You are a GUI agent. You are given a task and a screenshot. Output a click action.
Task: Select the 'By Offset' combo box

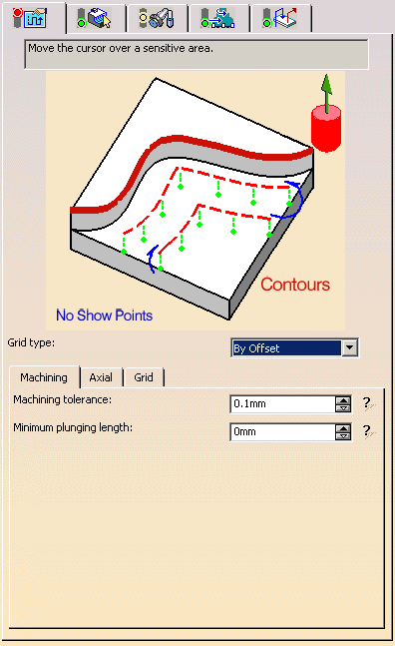294,347
